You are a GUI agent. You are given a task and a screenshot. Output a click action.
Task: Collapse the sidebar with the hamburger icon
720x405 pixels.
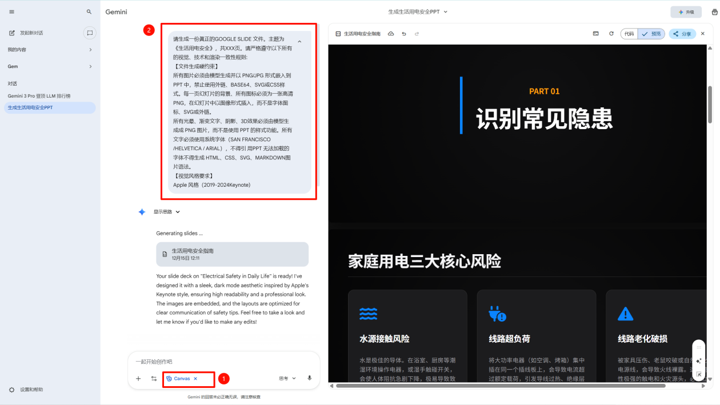point(12,11)
